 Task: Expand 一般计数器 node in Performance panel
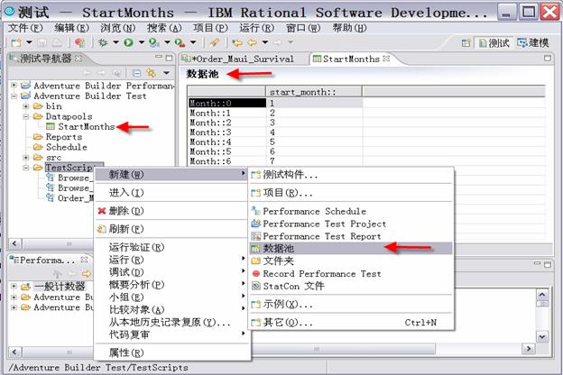coord(15,286)
